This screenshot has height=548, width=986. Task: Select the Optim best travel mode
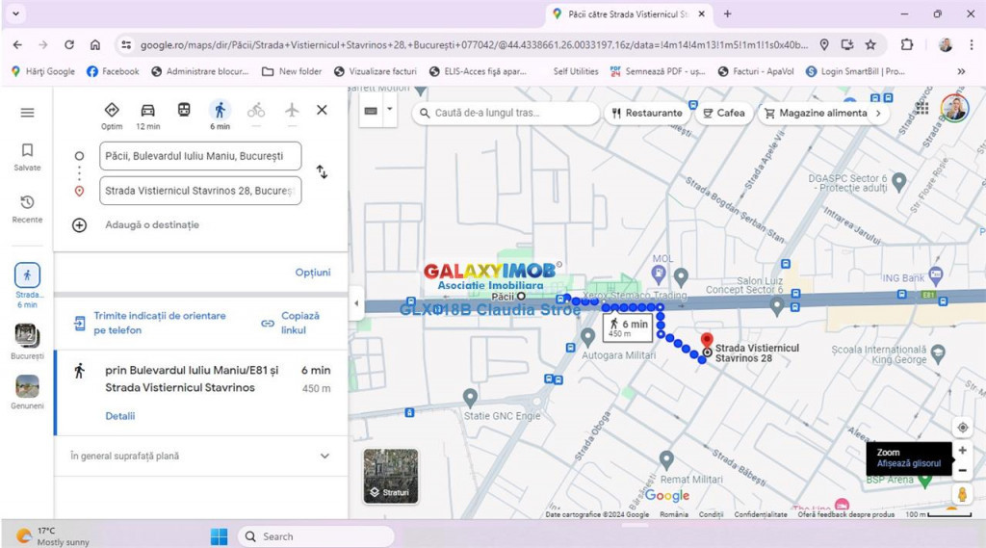pos(112,111)
